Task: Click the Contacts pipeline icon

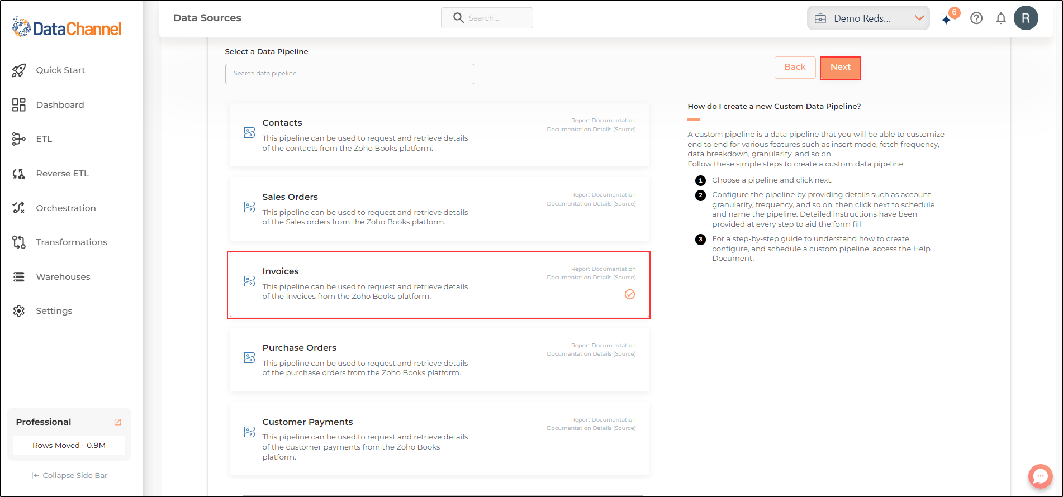Action: [x=250, y=133]
